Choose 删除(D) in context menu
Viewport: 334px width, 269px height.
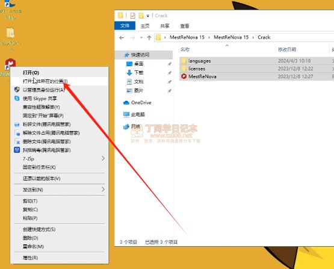pyautogui.click(x=60, y=238)
